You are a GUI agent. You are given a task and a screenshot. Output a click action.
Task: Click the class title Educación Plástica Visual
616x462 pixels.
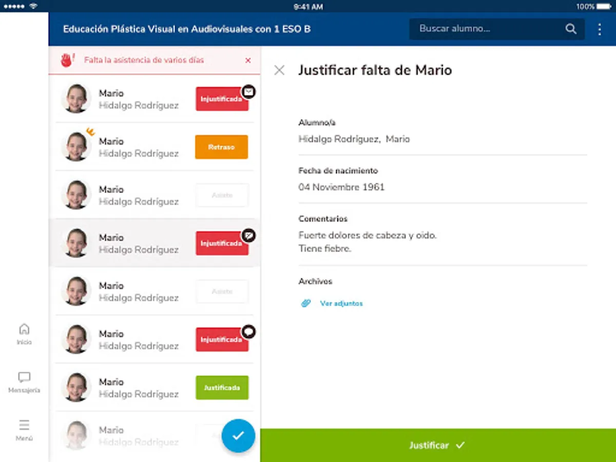click(187, 29)
